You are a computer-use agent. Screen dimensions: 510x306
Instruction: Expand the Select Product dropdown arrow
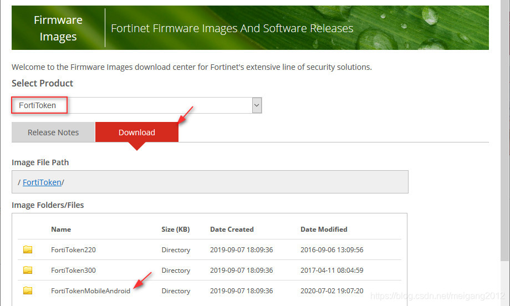(257, 105)
